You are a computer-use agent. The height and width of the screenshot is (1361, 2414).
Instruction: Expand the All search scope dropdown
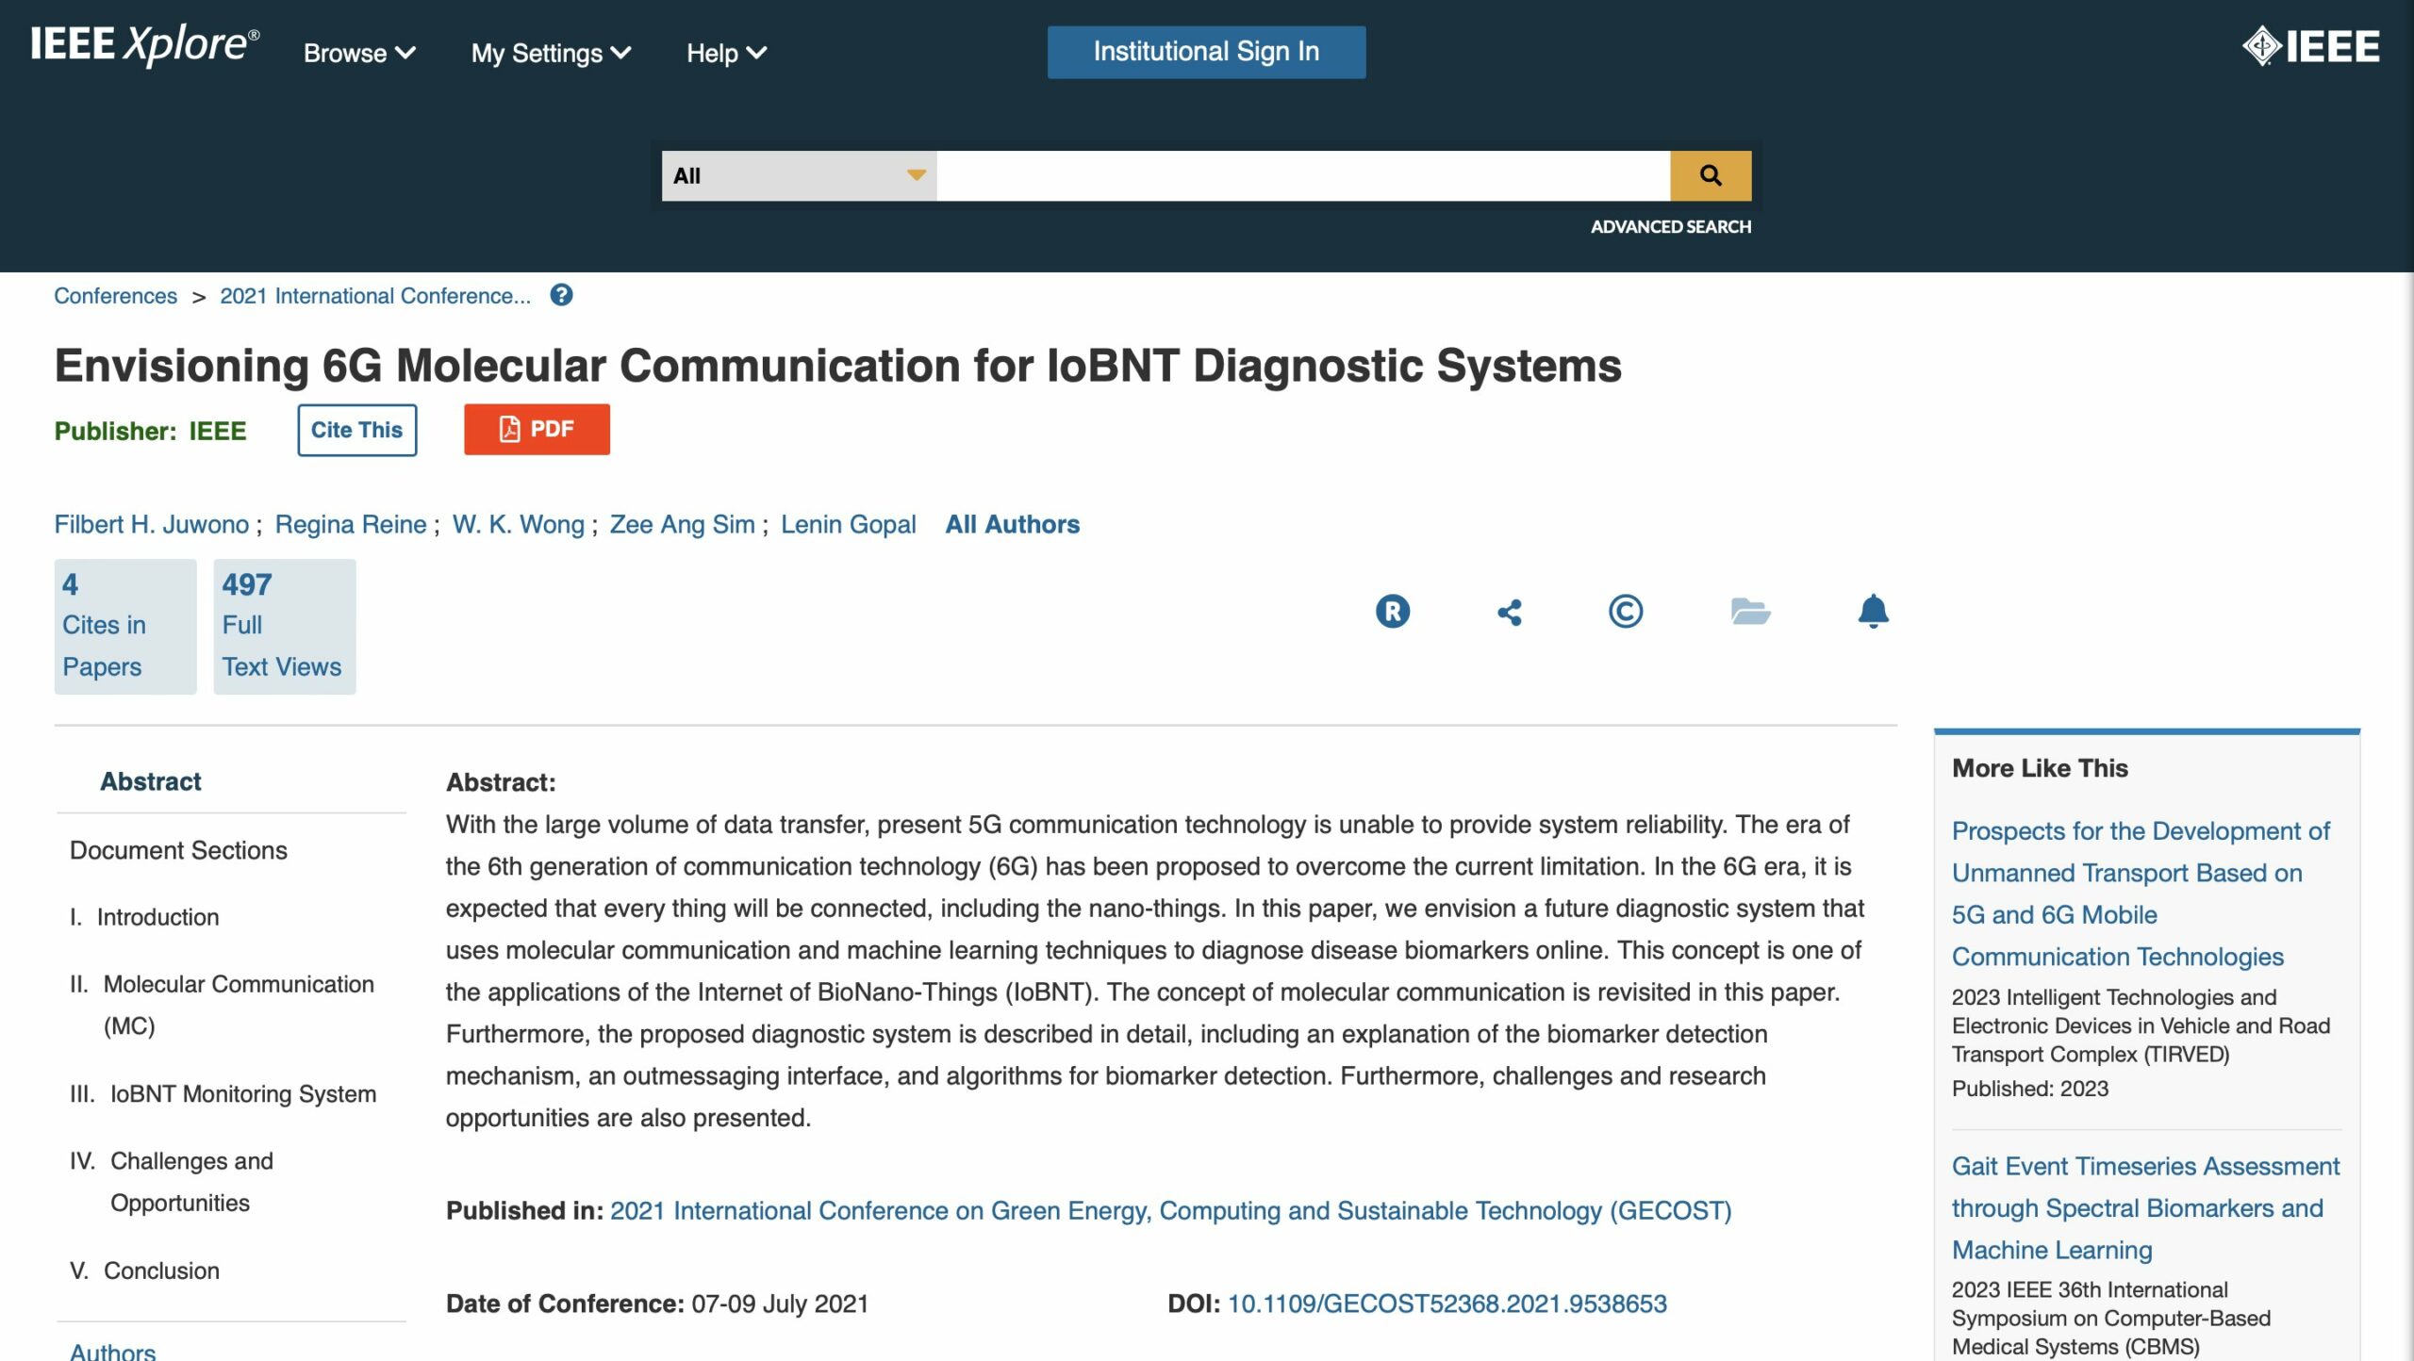(x=799, y=175)
